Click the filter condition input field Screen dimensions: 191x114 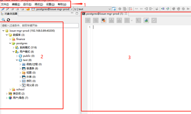[40, 25]
